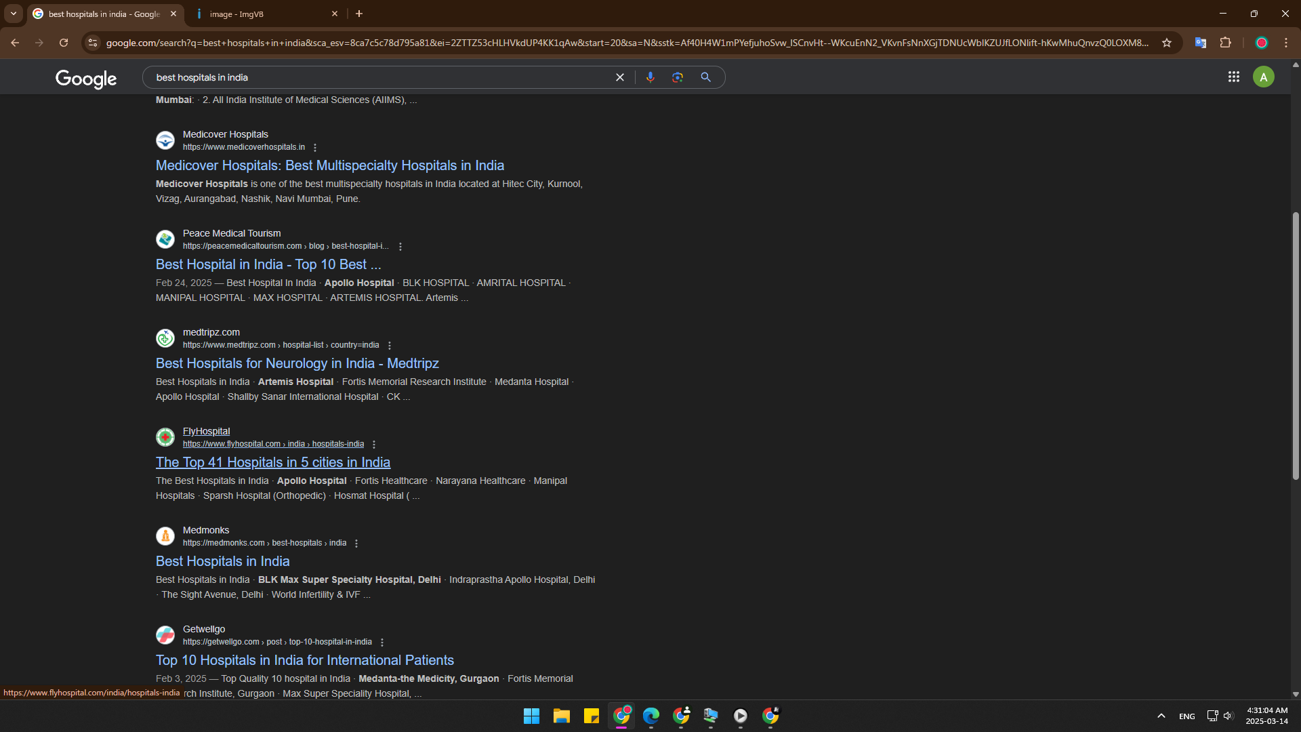Open Windows Start menu
The height and width of the screenshot is (732, 1301).
click(532, 716)
